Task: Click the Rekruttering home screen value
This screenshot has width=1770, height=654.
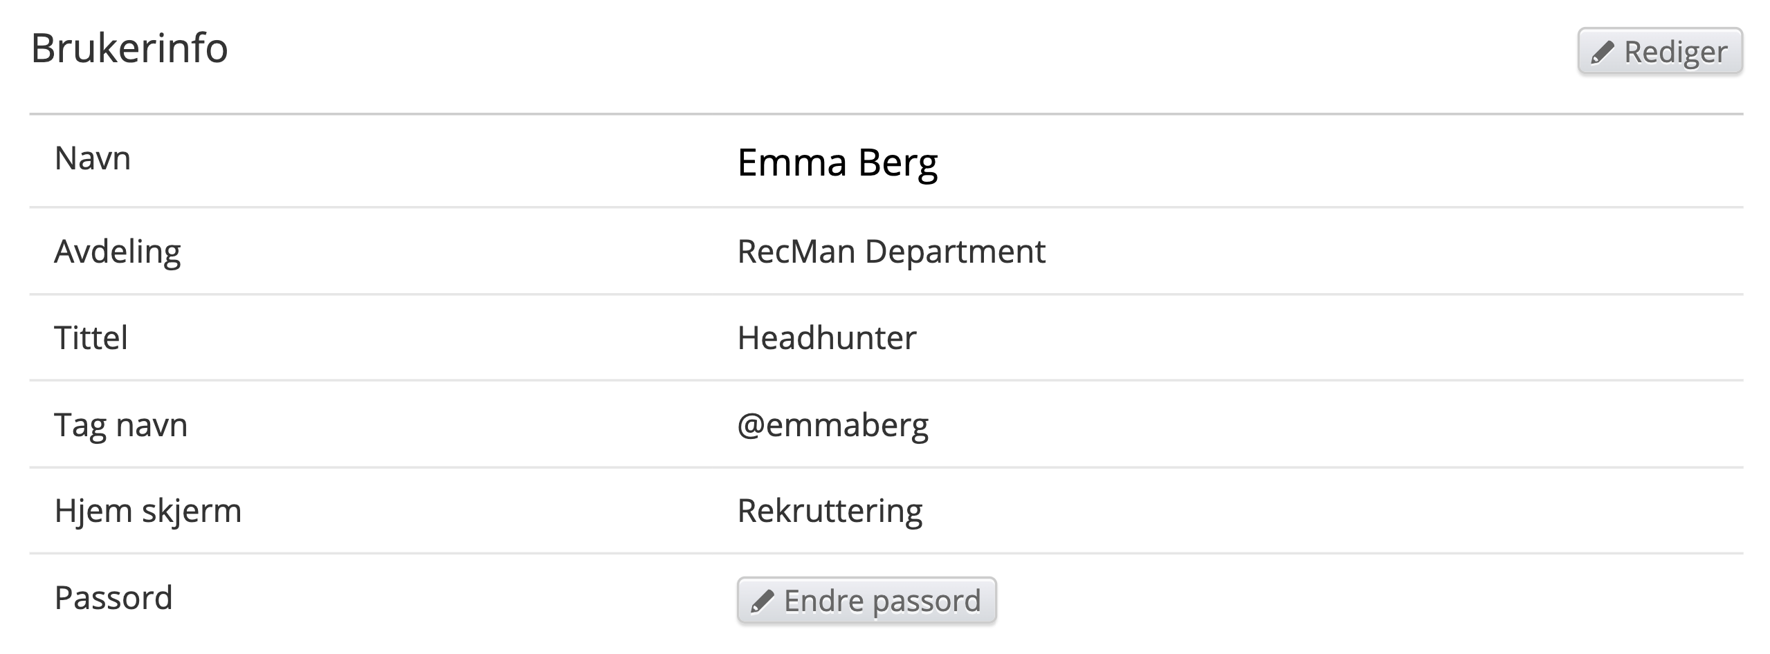Action: tap(830, 512)
